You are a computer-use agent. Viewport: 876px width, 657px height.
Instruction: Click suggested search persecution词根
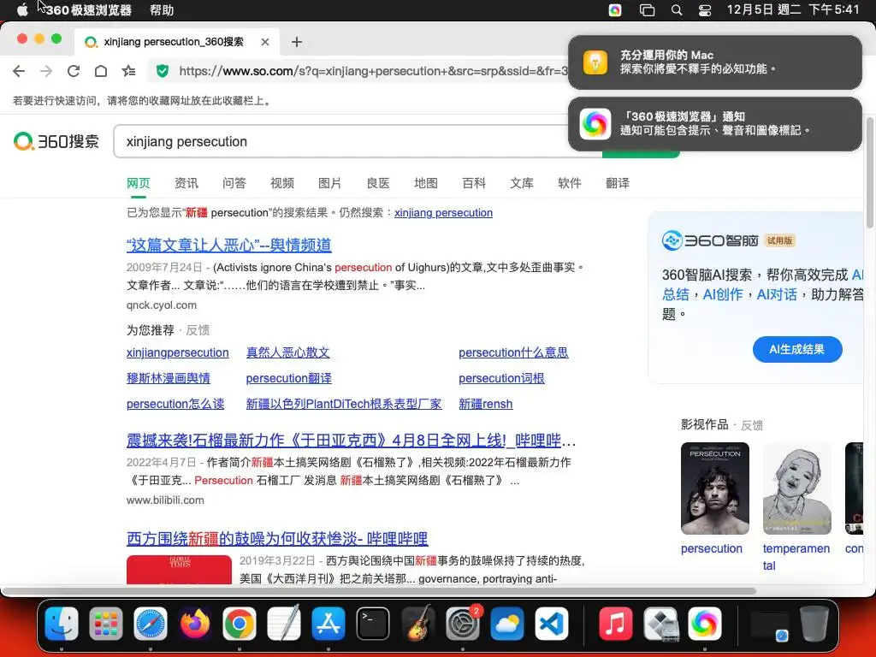coord(501,378)
